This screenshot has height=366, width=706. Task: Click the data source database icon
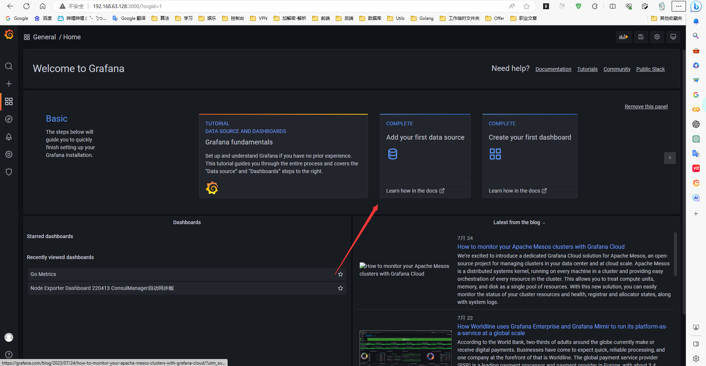(x=393, y=154)
